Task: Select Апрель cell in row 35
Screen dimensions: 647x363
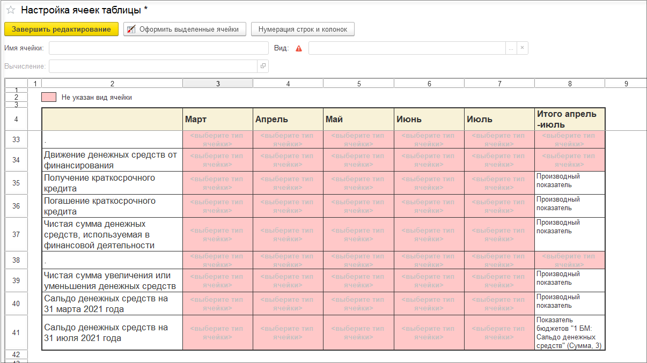Action: point(288,183)
